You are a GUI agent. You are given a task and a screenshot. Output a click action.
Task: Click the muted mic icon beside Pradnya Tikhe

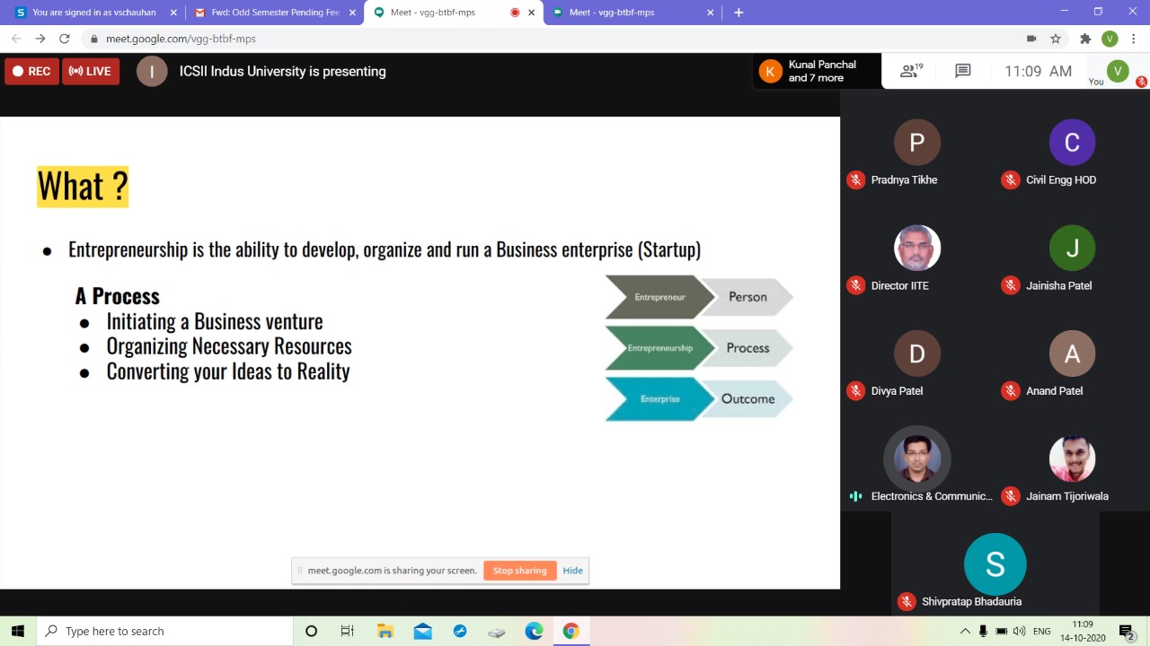[x=855, y=180]
